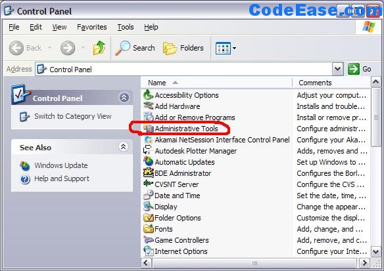The image size is (384, 271).
Task: Click Switch to Category View link
Action: [x=73, y=116]
